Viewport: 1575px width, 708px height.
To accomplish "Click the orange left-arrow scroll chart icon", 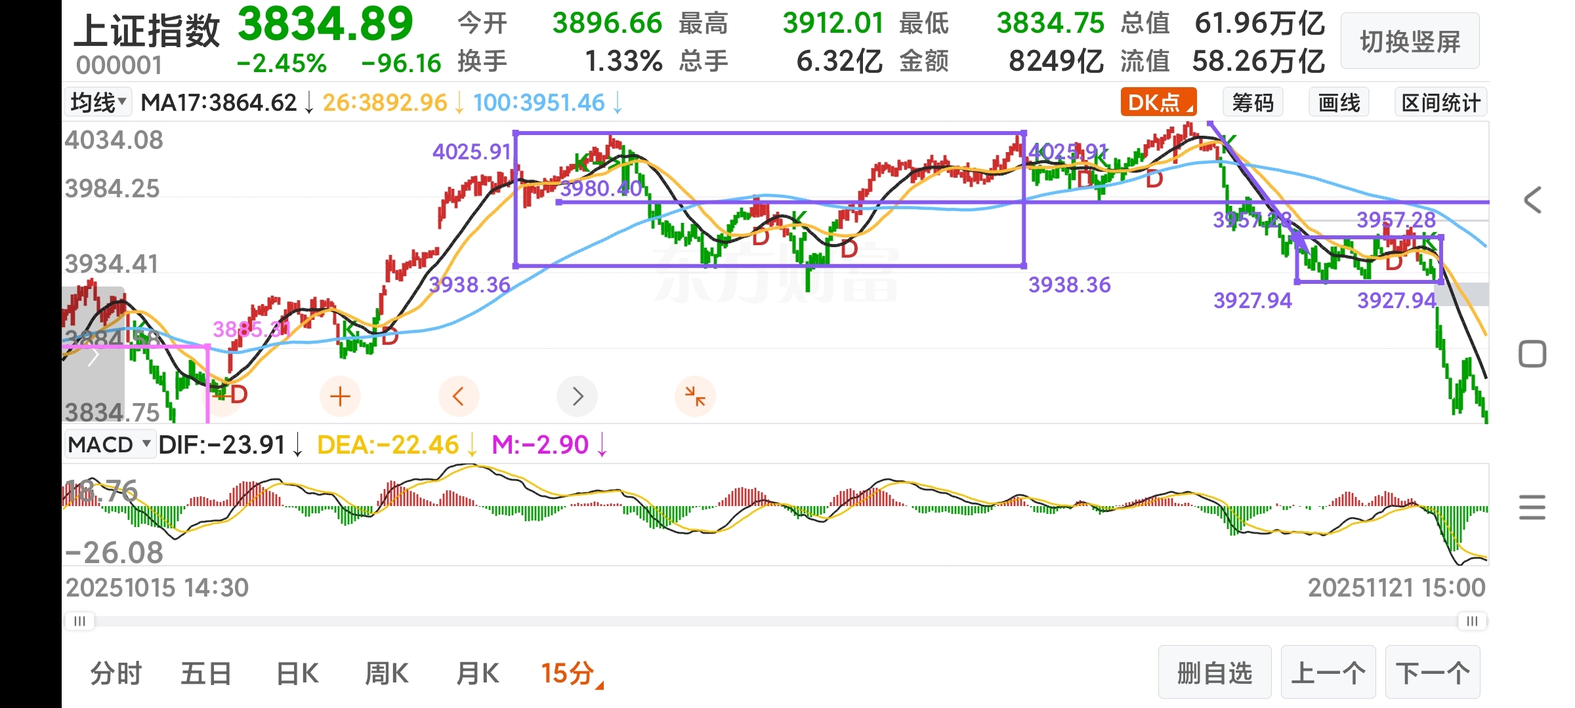I will [459, 396].
